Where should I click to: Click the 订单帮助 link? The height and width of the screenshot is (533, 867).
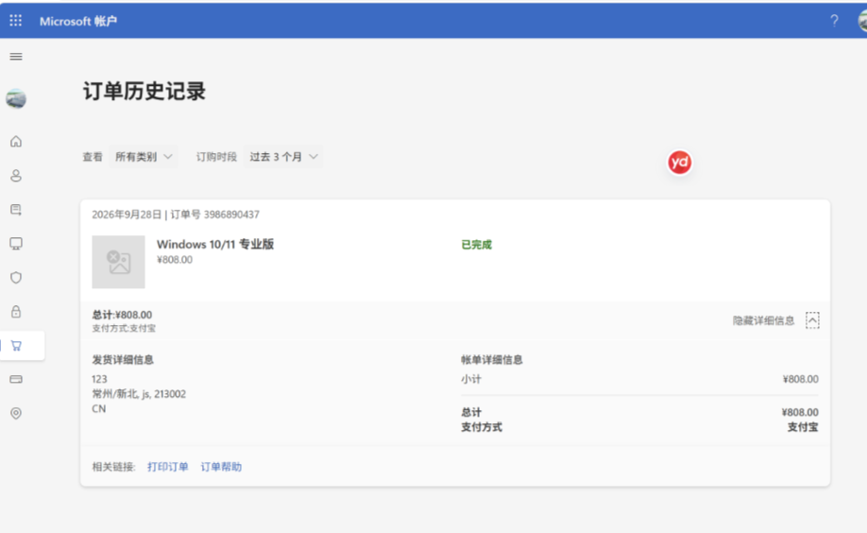221,467
